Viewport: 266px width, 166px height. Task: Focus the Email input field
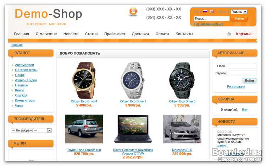[242, 66]
